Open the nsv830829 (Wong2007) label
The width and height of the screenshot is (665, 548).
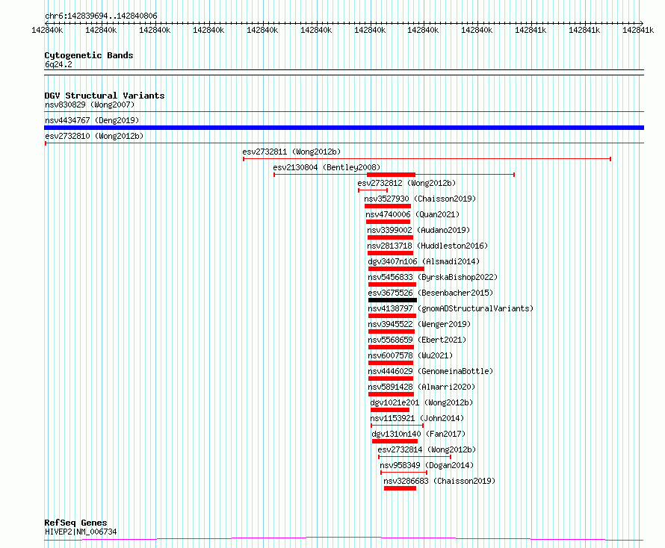[x=90, y=105]
